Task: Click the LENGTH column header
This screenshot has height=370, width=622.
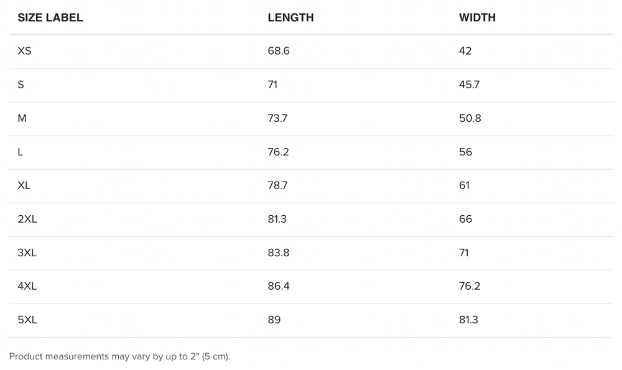Action: click(290, 18)
